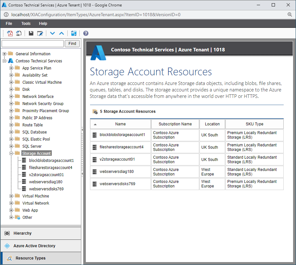Click the search text field beside Find
The width and height of the screenshot is (296, 265).
[33, 44]
